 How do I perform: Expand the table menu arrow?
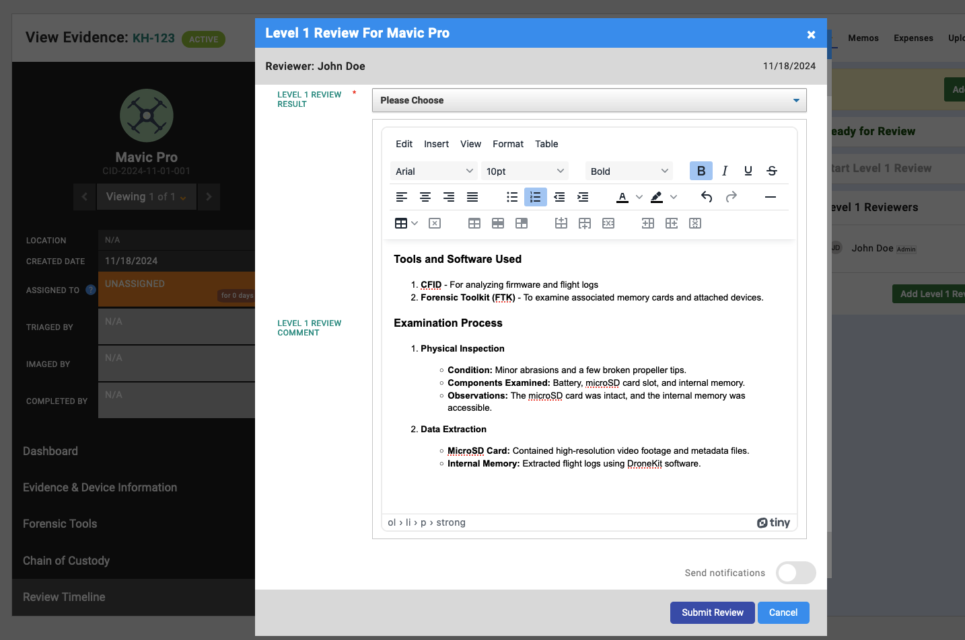point(415,223)
